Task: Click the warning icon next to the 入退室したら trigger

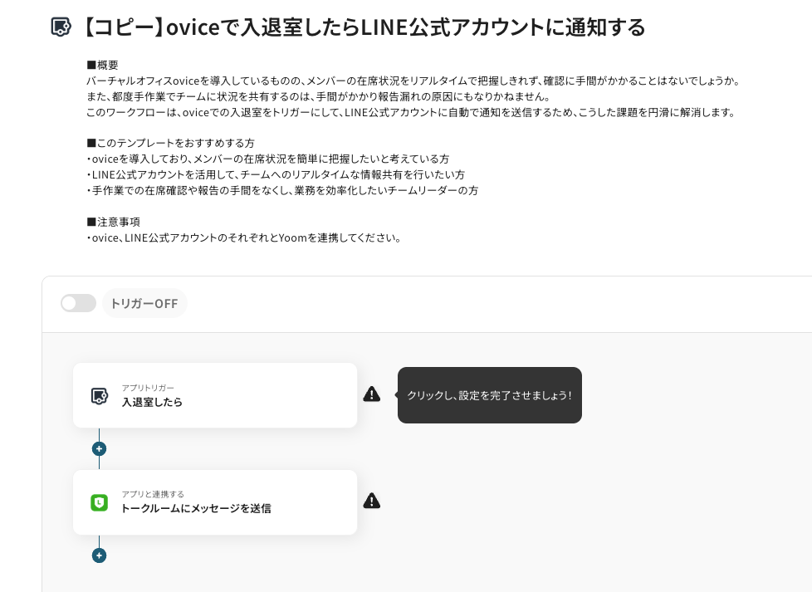Action: tap(372, 394)
